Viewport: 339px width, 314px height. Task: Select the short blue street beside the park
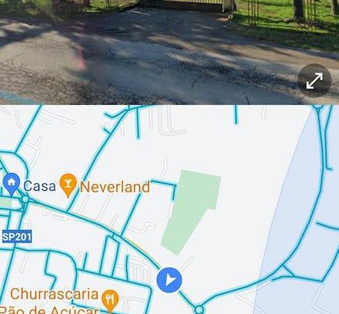pyautogui.click(x=174, y=192)
